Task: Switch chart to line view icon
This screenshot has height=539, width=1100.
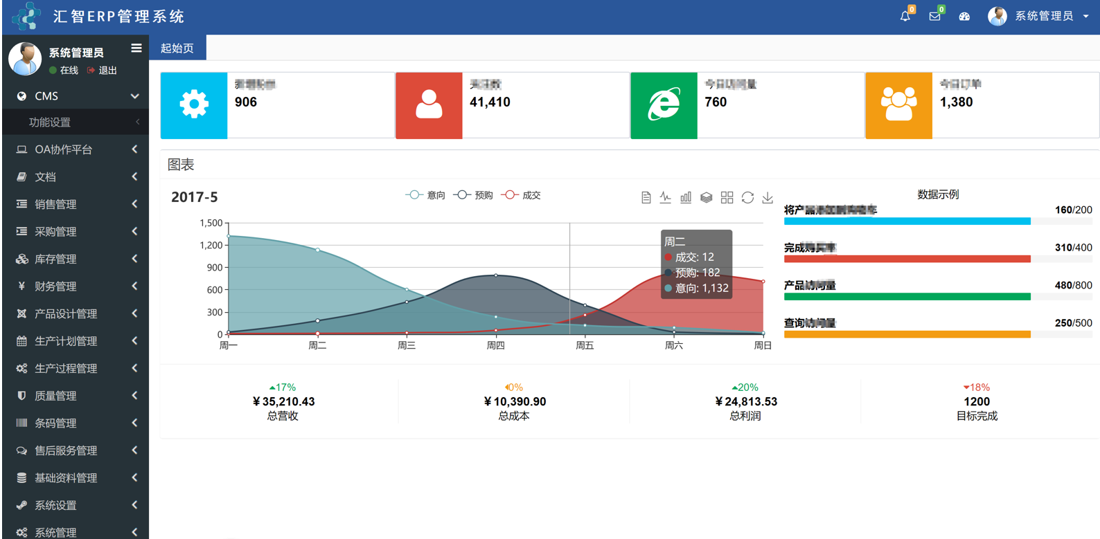Action: click(666, 198)
